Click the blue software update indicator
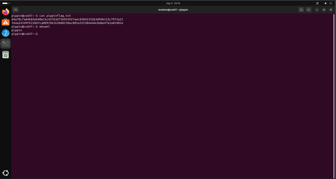 pos(317,3)
